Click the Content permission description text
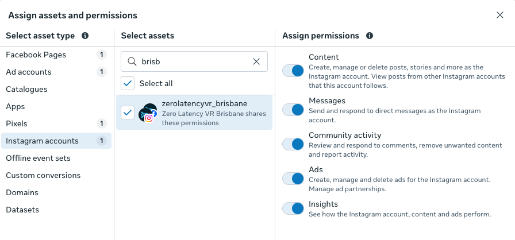The image size is (515, 240). point(406,76)
